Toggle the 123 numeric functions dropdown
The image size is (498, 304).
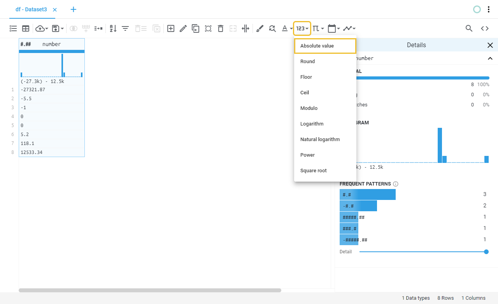[x=302, y=28]
